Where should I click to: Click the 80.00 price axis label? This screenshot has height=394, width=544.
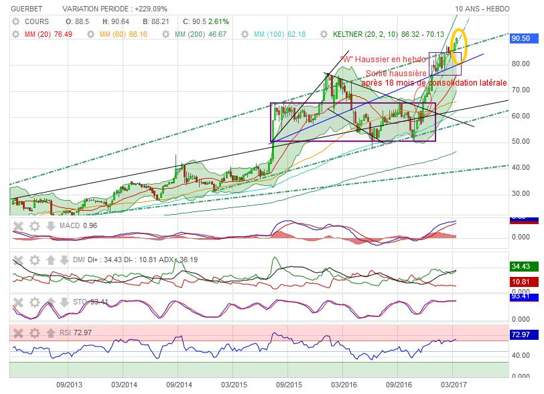521,64
